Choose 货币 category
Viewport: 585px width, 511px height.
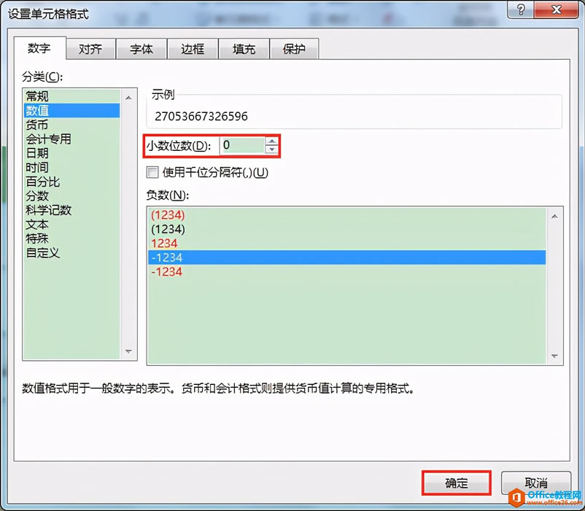point(71,125)
